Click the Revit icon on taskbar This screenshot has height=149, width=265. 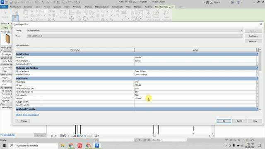point(97,145)
